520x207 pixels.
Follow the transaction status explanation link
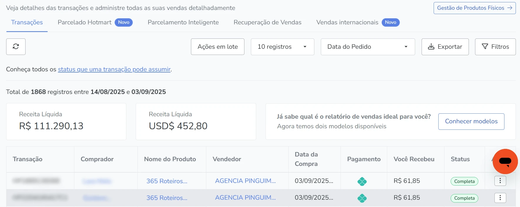coord(114,69)
